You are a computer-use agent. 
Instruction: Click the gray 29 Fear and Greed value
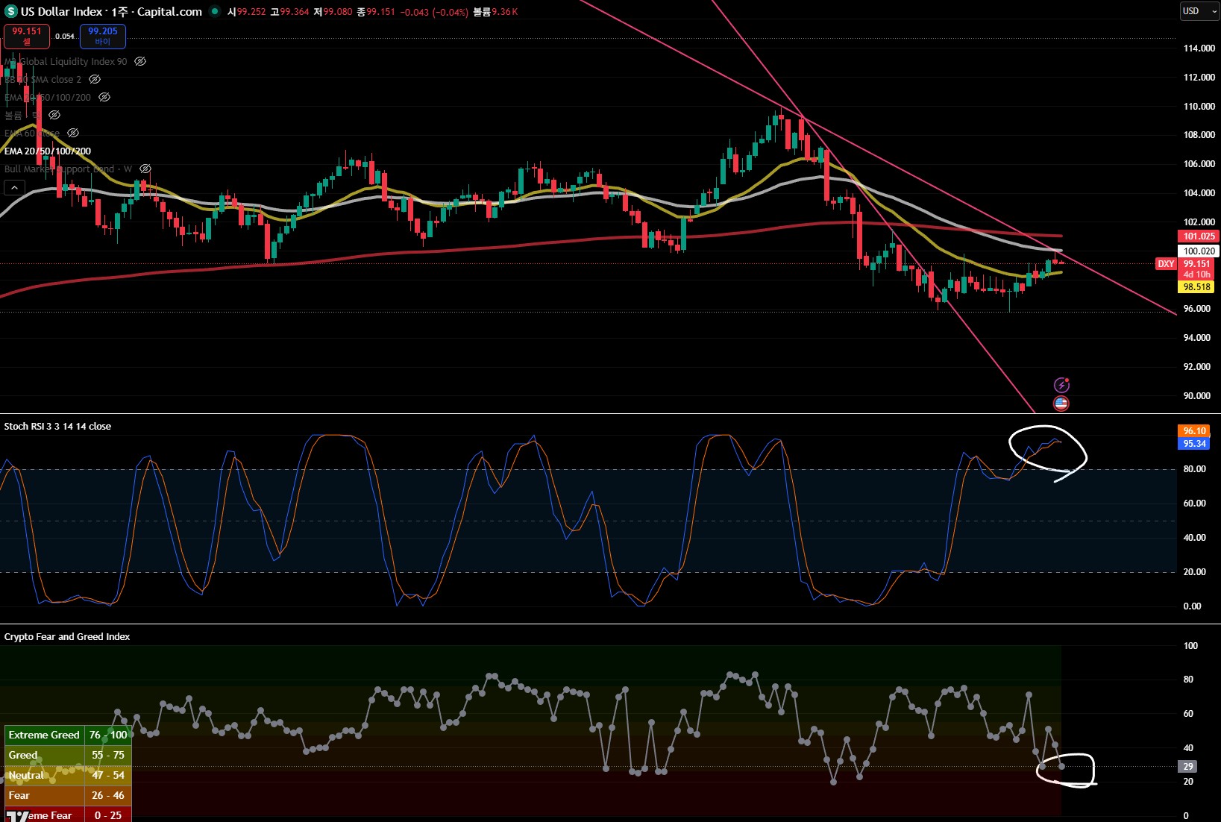click(x=1187, y=766)
